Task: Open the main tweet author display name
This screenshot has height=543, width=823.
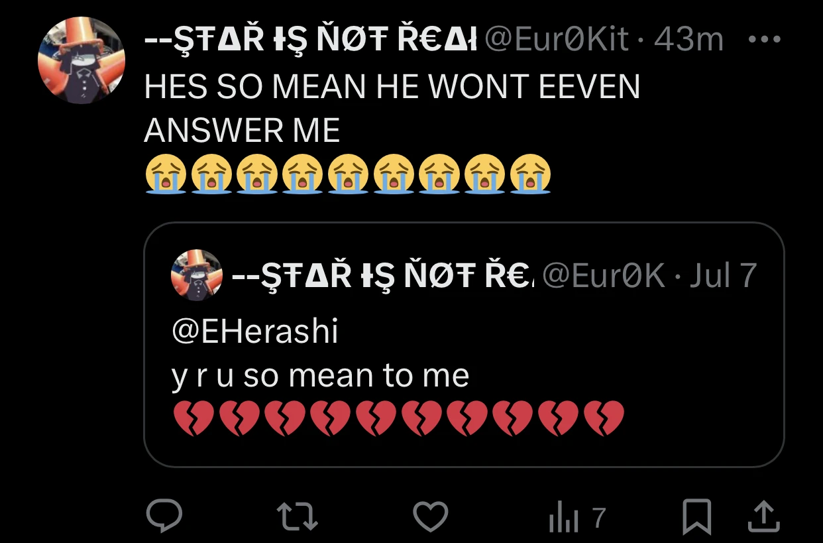Action: click(x=311, y=40)
